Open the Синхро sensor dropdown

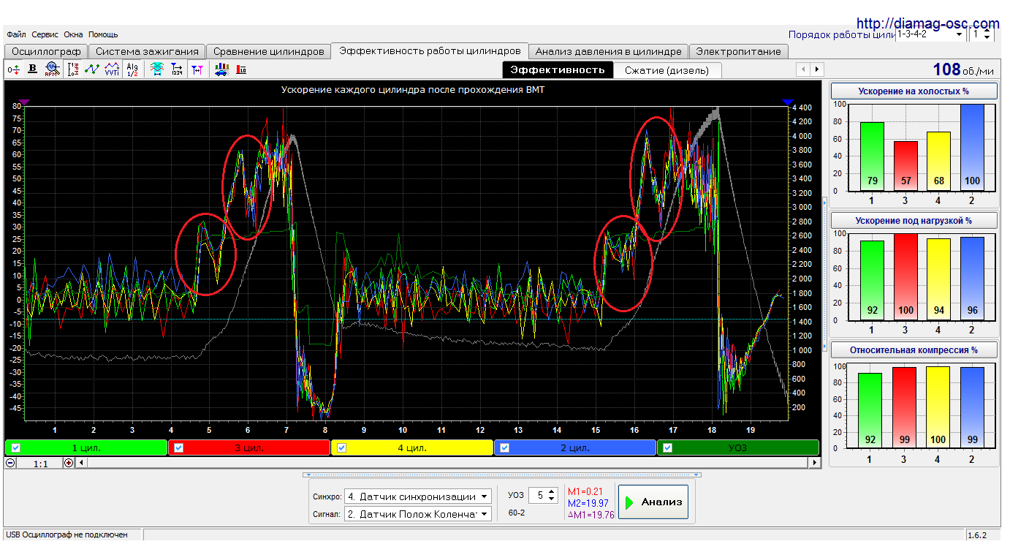point(417,496)
